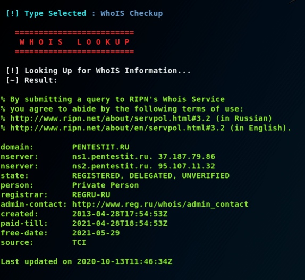Click the 'Private Person' person value
305x280 pixels.
pos(105,185)
